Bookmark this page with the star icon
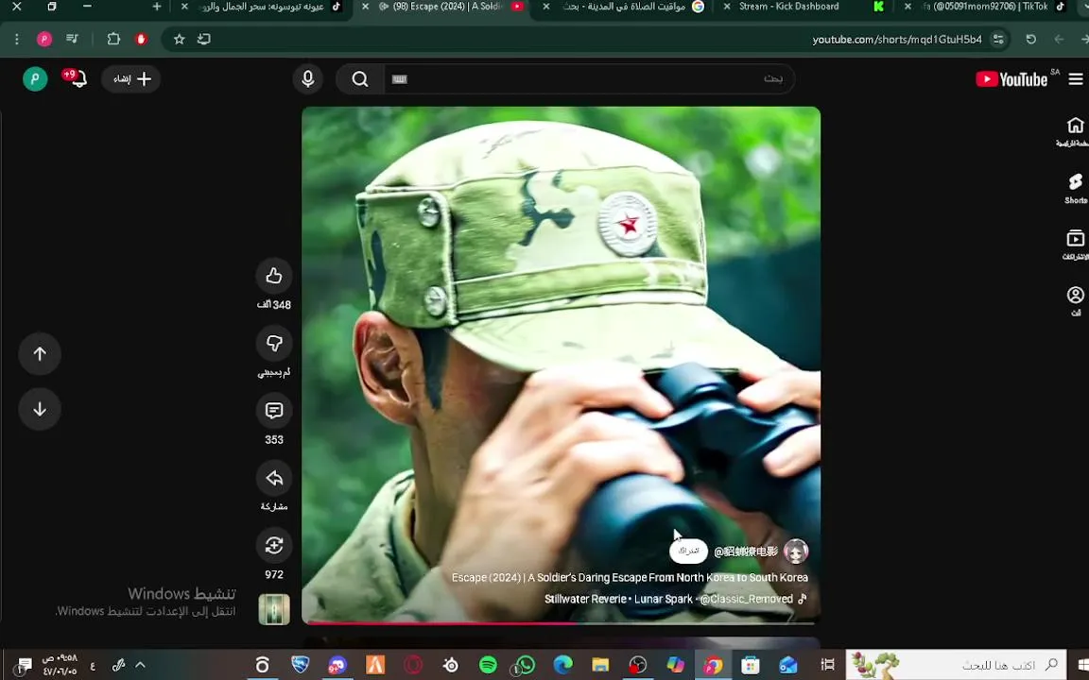Image resolution: width=1089 pixels, height=680 pixels. coord(180,40)
